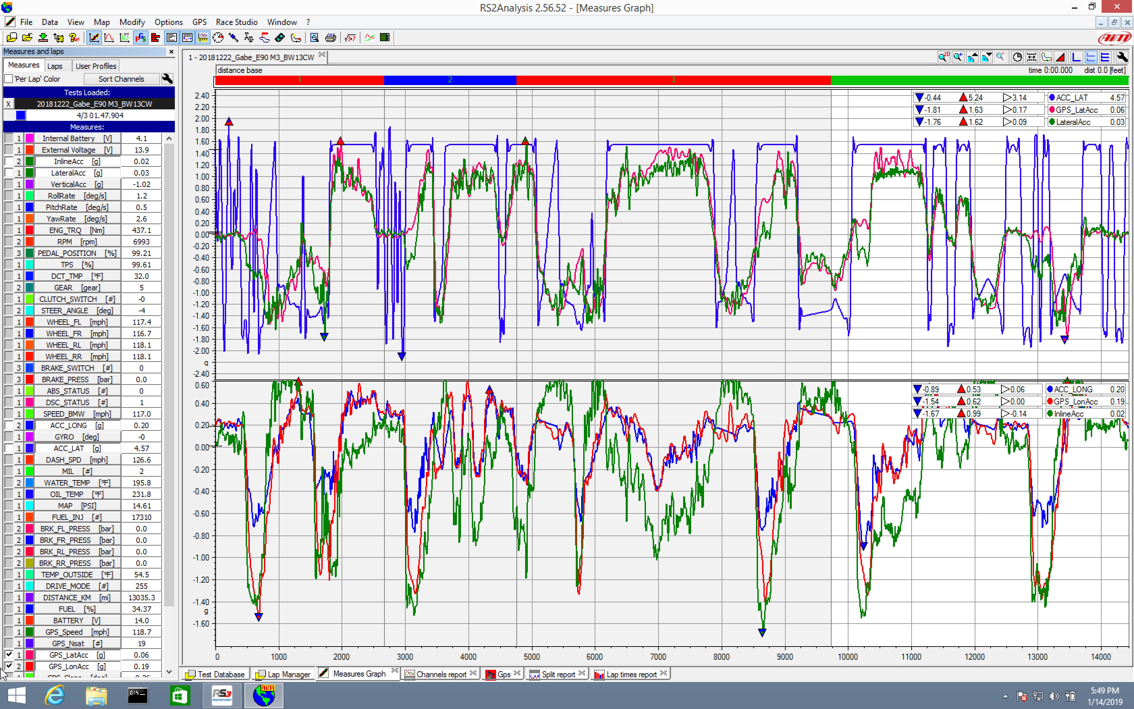The image size is (1134, 709).
Task: Open graph settings wrench icon
Action: [x=1122, y=57]
